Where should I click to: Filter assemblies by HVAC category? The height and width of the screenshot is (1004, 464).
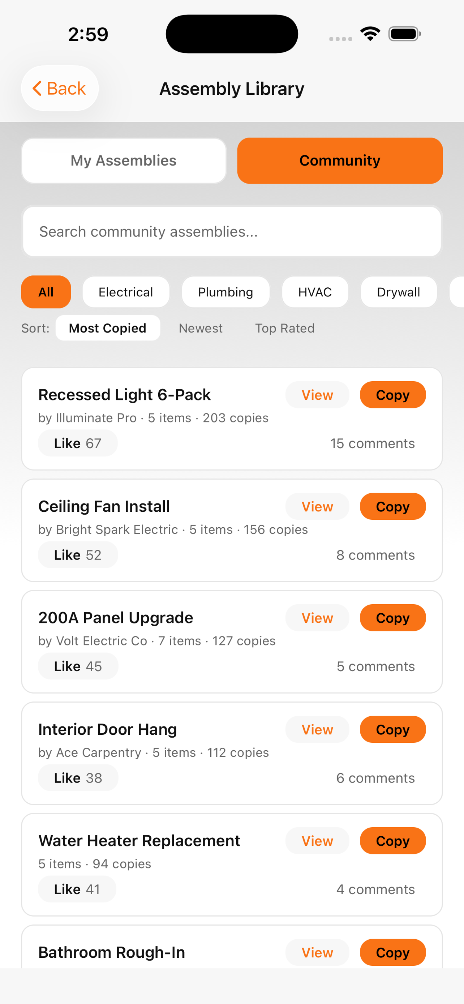(315, 292)
